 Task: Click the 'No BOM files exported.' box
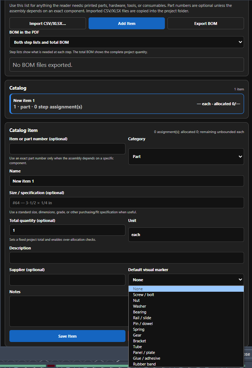tap(127, 65)
